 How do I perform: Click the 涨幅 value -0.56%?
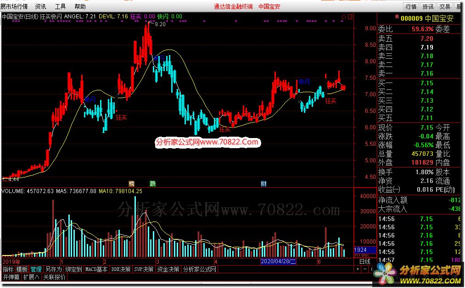pos(423,145)
